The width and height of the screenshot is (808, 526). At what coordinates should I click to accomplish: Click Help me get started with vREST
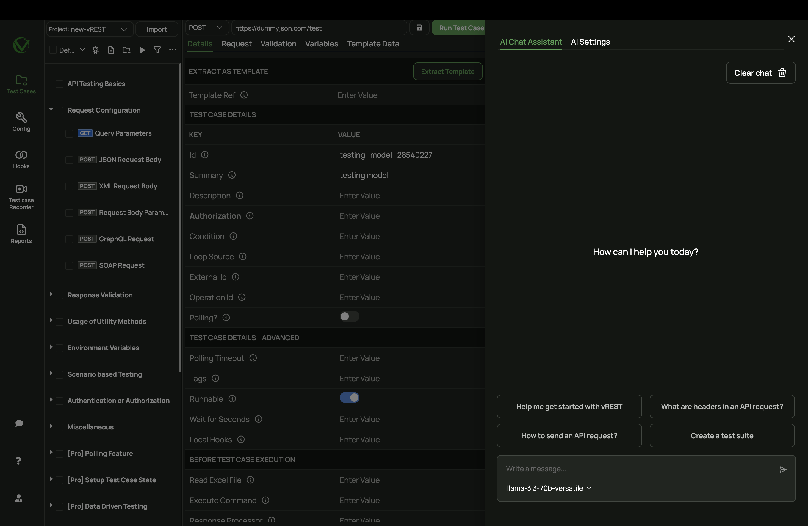569,406
